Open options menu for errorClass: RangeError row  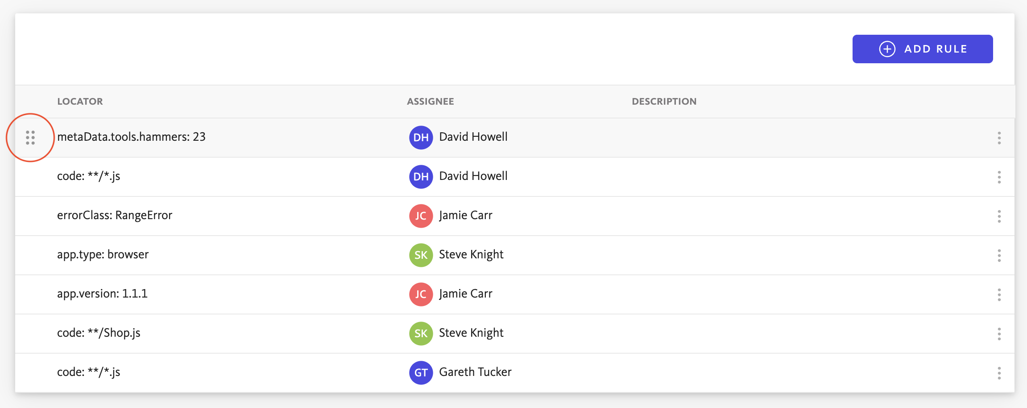coord(999,216)
